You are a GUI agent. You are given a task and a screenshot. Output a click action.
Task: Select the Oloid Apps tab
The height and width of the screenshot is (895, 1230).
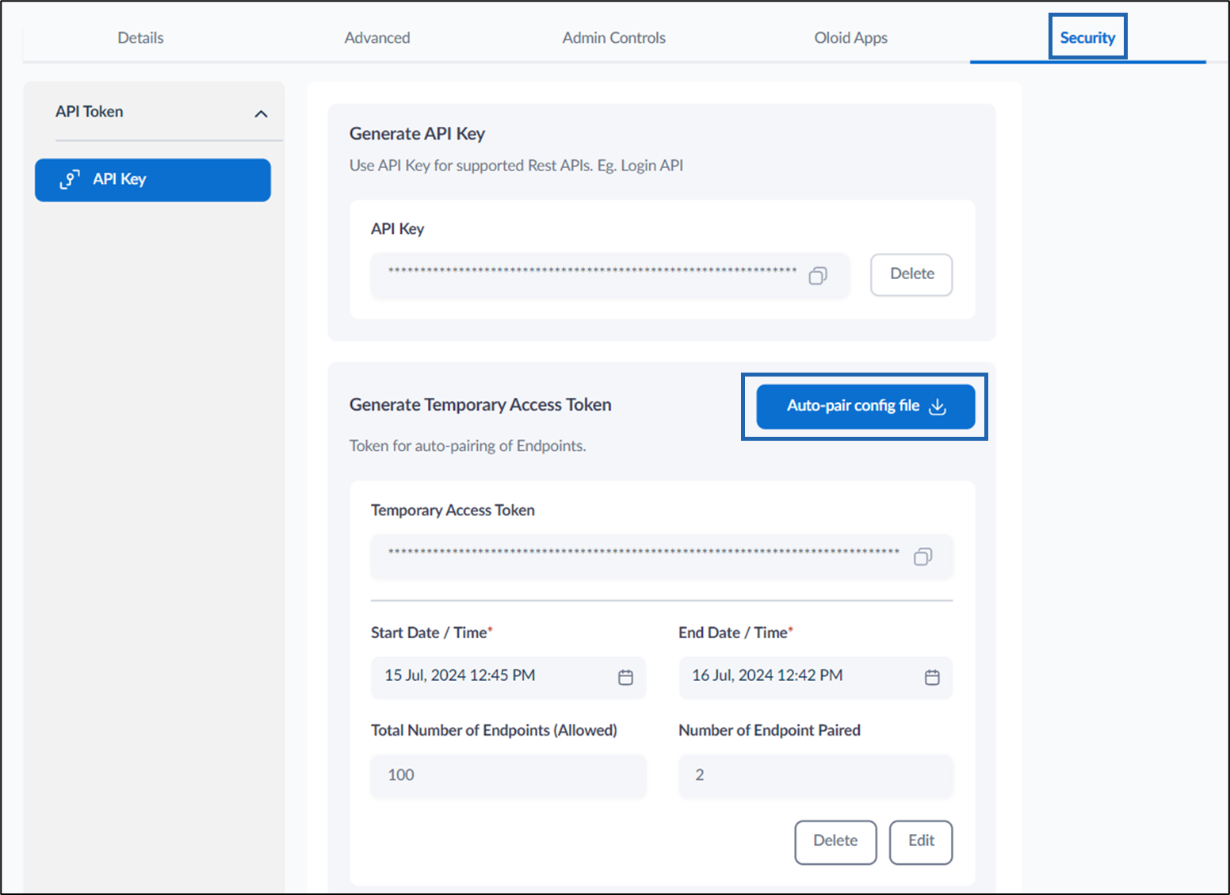pyautogui.click(x=851, y=37)
